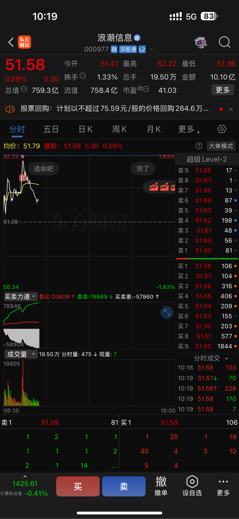Select 买4 order row at 51.55
This screenshot has height=519, width=239.
[207, 296]
